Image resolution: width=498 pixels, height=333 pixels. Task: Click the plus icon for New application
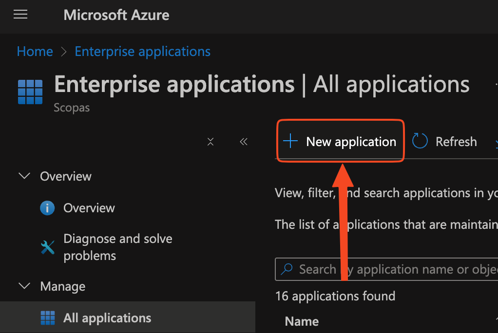click(290, 142)
